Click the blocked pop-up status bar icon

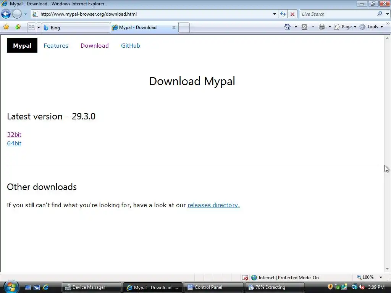[245, 278]
